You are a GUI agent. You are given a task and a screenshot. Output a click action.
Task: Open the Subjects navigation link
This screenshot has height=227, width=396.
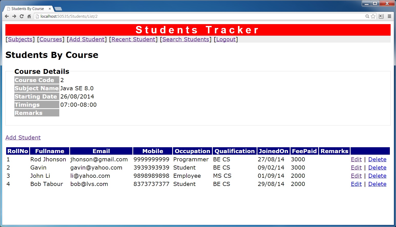(x=20, y=39)
